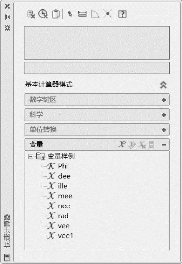This screenshot has height=264, width=182.
Task: Select the Angle of Line tool
Action: point(95,14)
